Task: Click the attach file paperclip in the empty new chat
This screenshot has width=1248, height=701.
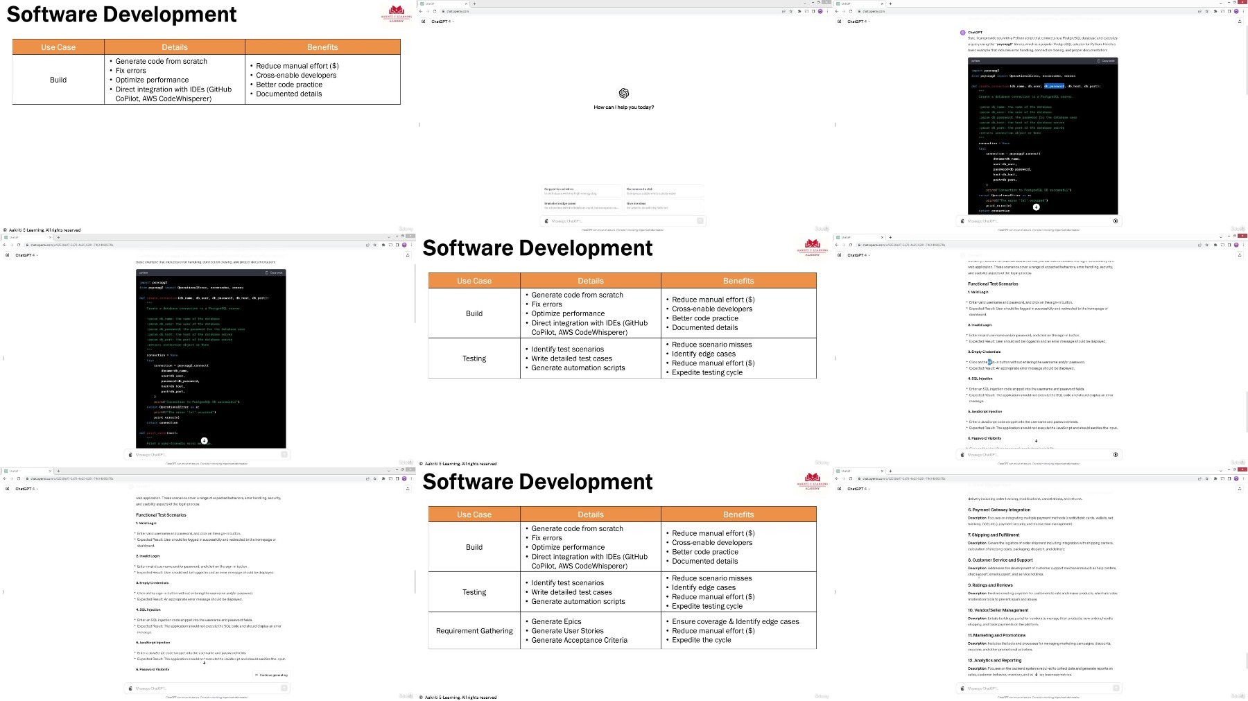Action: (x=546, y=221)
